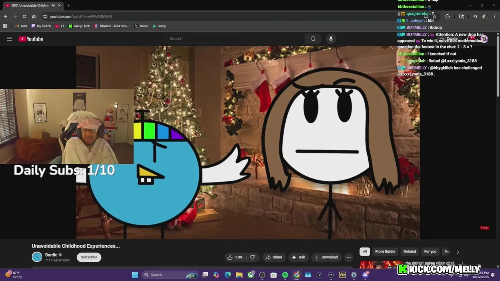This screenshot has height=281, width=500.
Task: Open the melly bookmark
Action: [159, 26]
